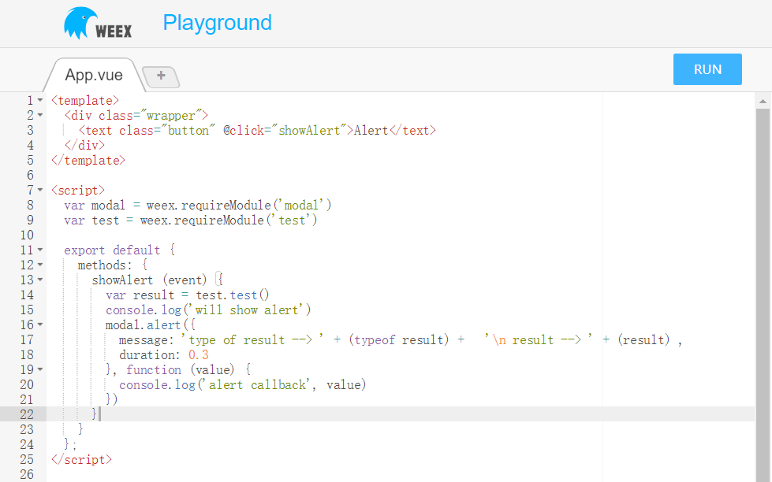This screenshot has width=772, height=482.
Task: Run the code with RUN button
Action: point(707,69)
